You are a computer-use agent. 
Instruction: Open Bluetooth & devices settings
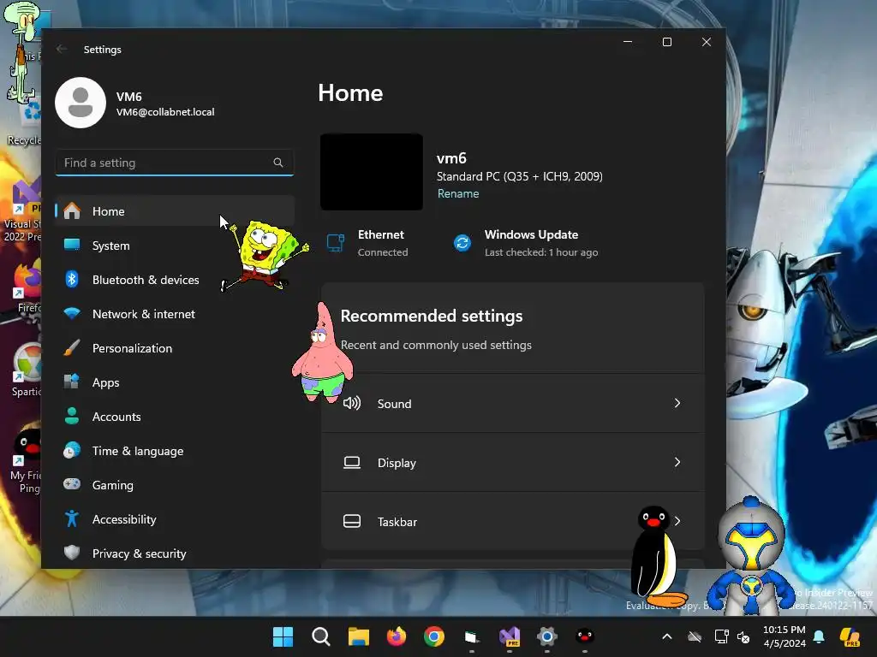tap(175, 280)
